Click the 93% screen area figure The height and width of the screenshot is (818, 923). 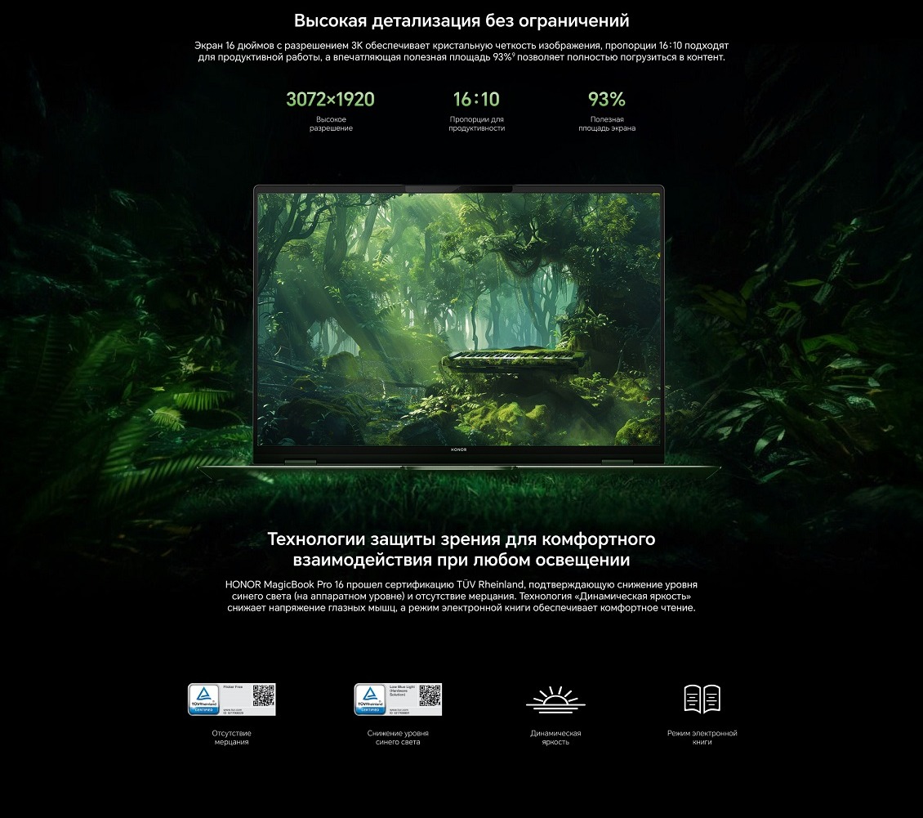(606, 100)
